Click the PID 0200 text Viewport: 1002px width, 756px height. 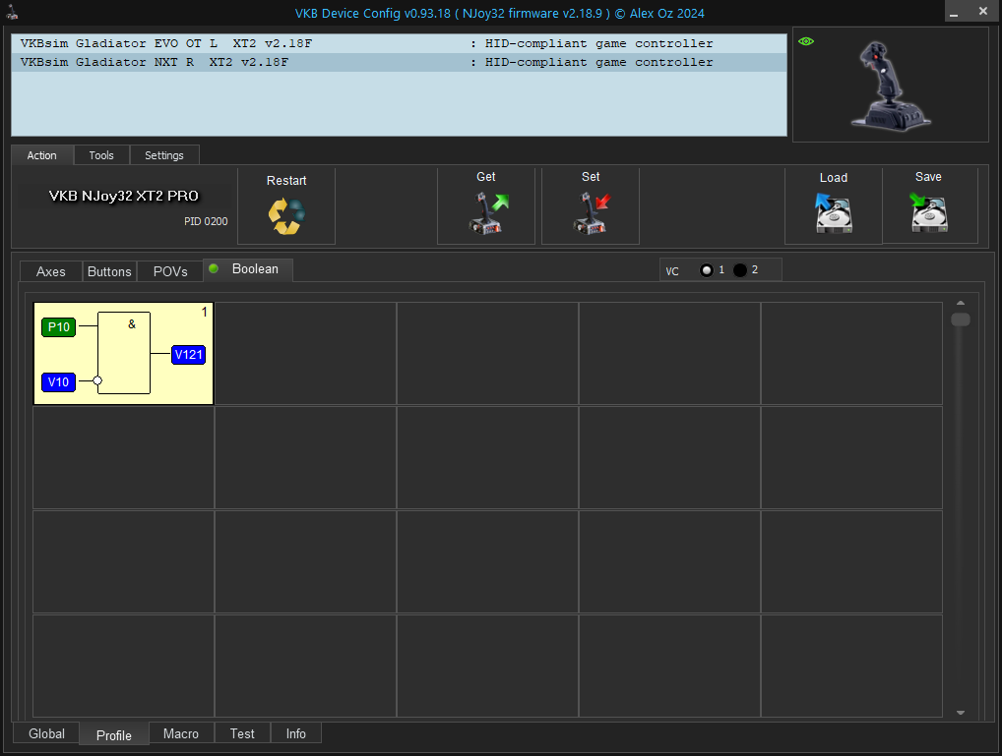[206, 221]
